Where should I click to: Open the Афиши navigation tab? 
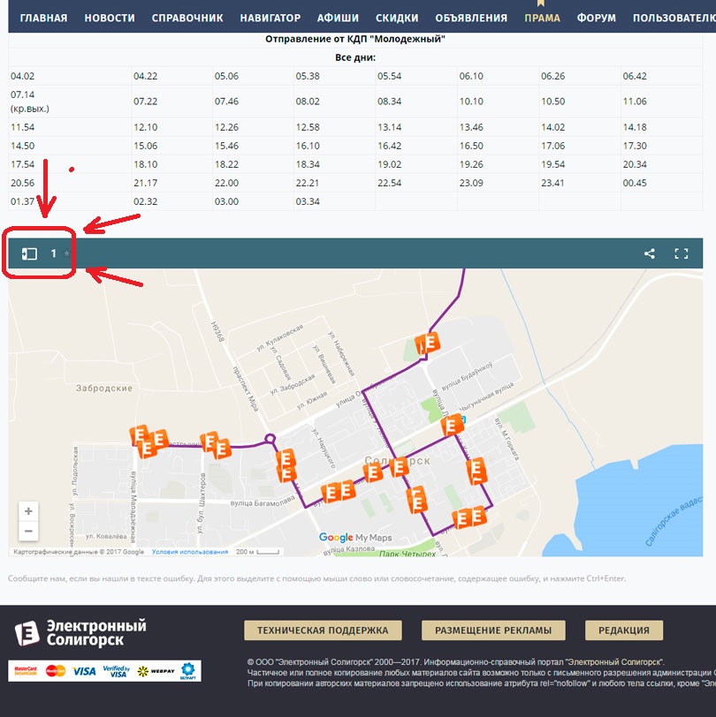pyautogui.click(x=339, y=18)
